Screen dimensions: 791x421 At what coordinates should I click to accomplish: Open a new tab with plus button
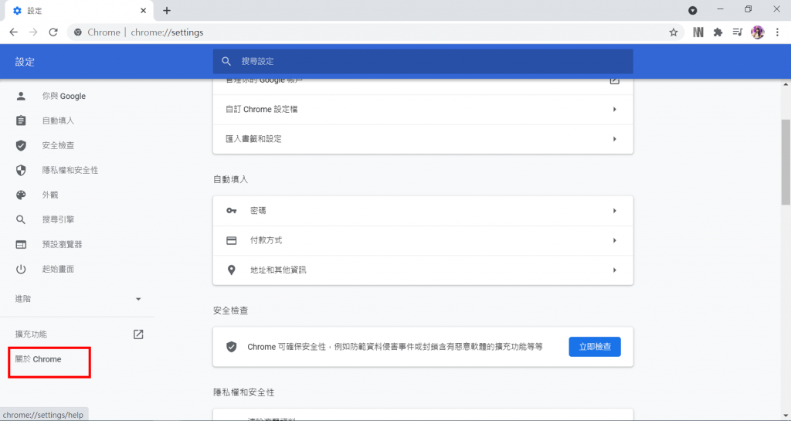point(167,11)
